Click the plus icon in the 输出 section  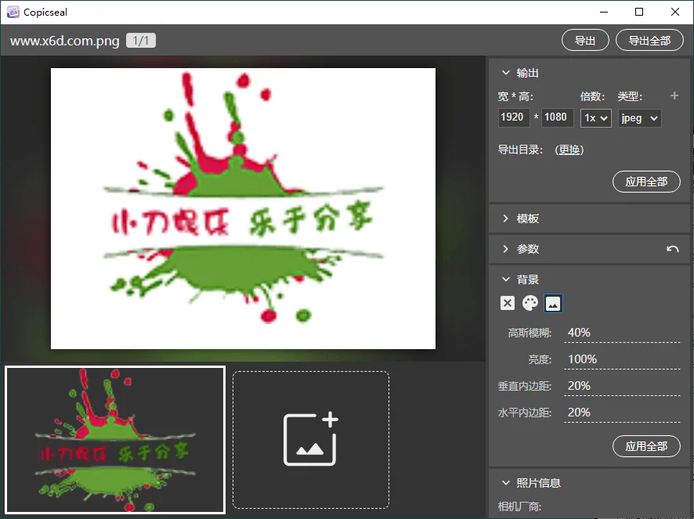[x=674, y=96]
